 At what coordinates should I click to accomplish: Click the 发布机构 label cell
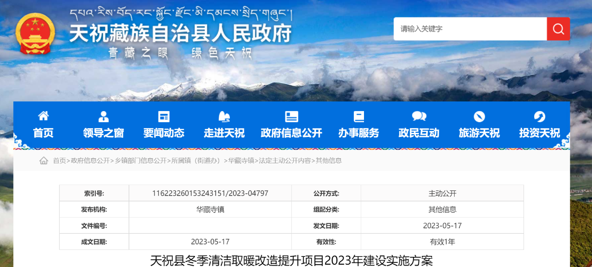pyautogui.click(x=94, y=209)
